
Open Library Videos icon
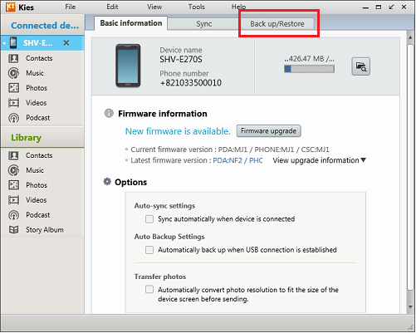[x=13, y=200]
